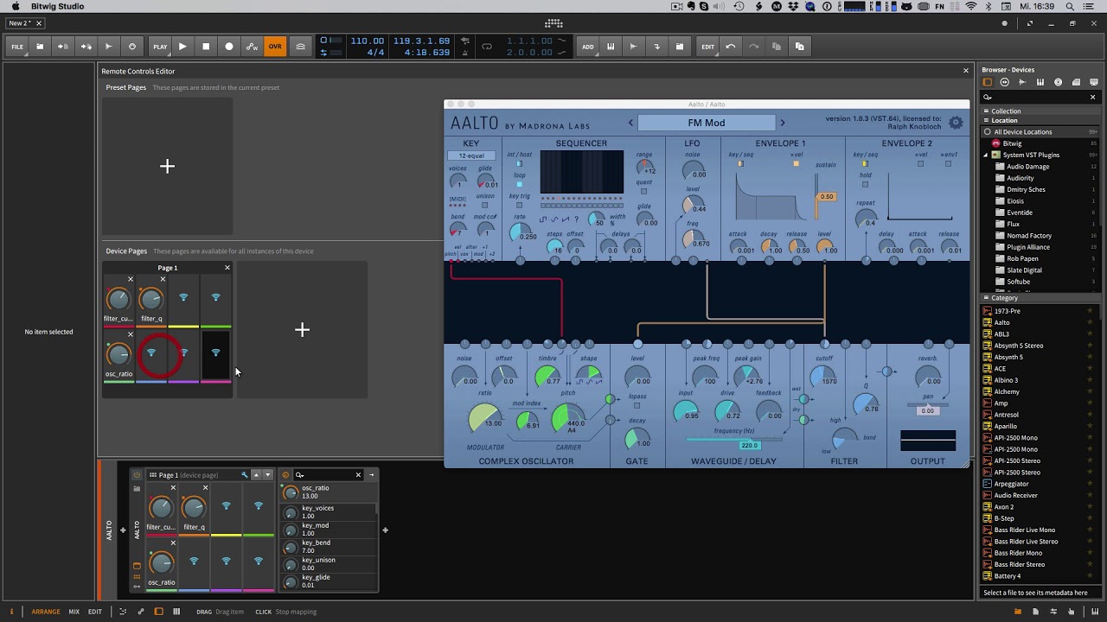
Task: Toggle sequencer int/host clock switch
Action: click(520, 163)
